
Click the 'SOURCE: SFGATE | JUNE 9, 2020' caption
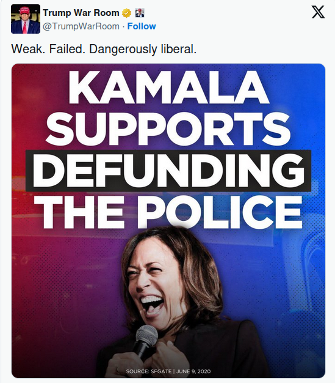tap(168, 371)
